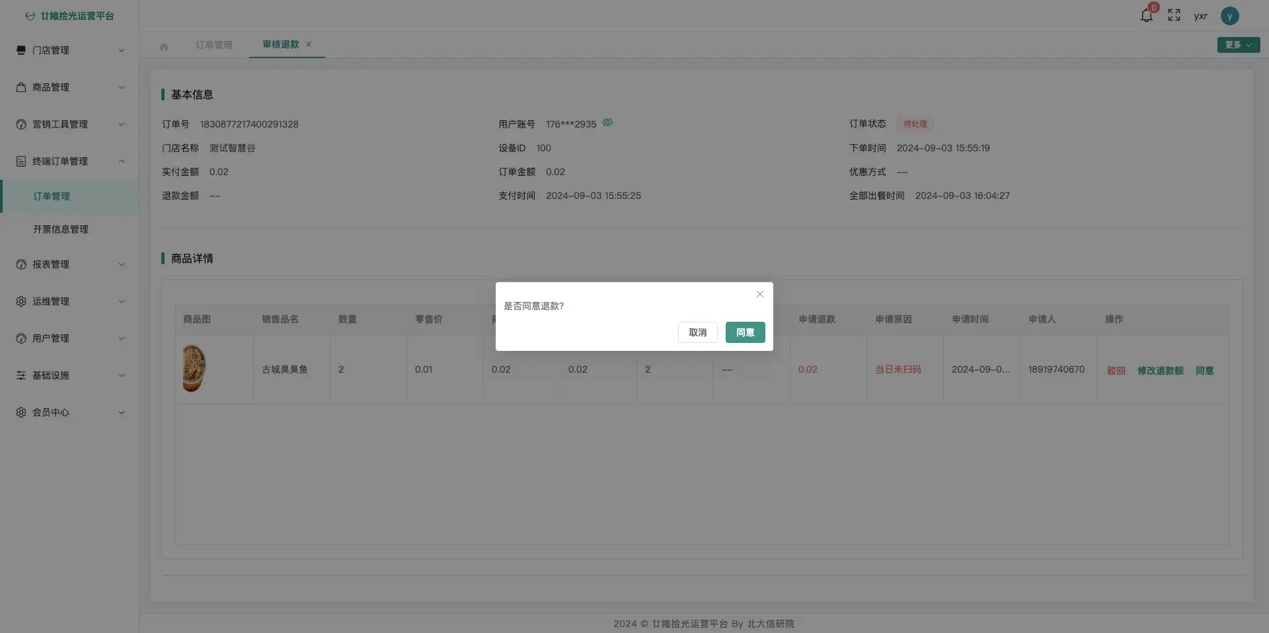Open 开票信息管理 in the sidebar
1269x633 pixels.
pyautogui.click(x=69, y=229)
